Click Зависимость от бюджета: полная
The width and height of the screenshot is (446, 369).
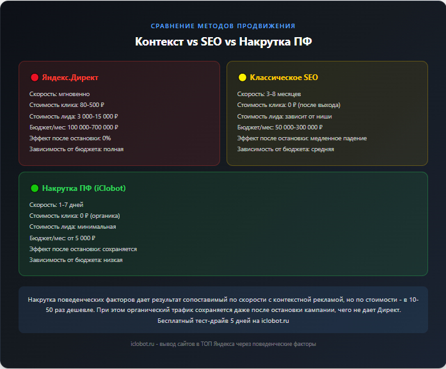click(x=77, y=149)
